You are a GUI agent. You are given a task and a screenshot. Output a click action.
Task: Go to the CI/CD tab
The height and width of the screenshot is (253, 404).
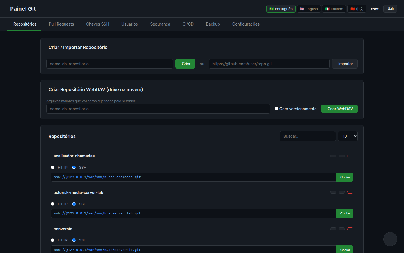188,24
